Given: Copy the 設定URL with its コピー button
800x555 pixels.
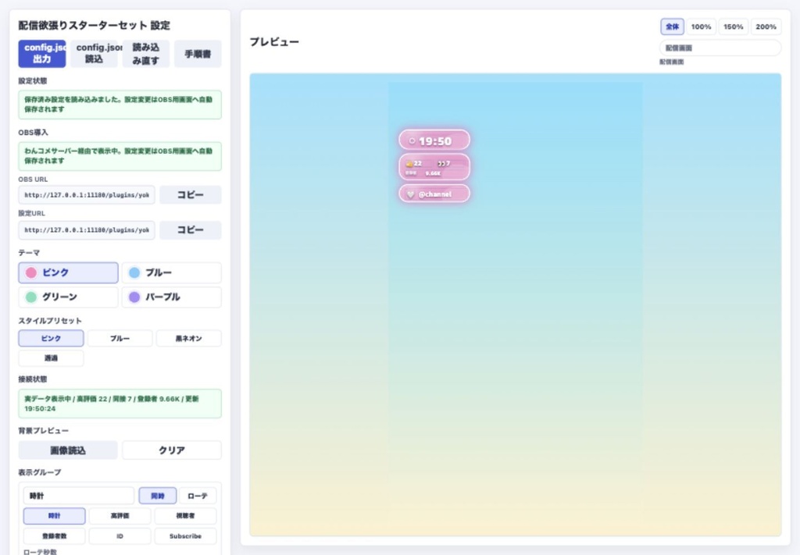Looking at the screenshot, I should 191,229.
